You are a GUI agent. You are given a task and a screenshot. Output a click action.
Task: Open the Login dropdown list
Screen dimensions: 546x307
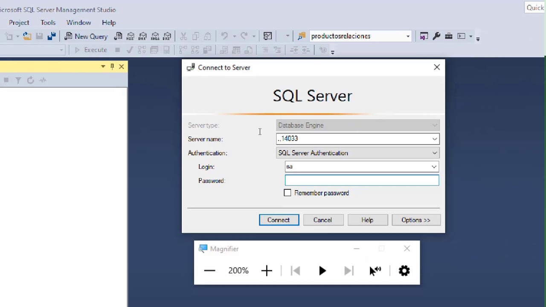tap(434, 167)
